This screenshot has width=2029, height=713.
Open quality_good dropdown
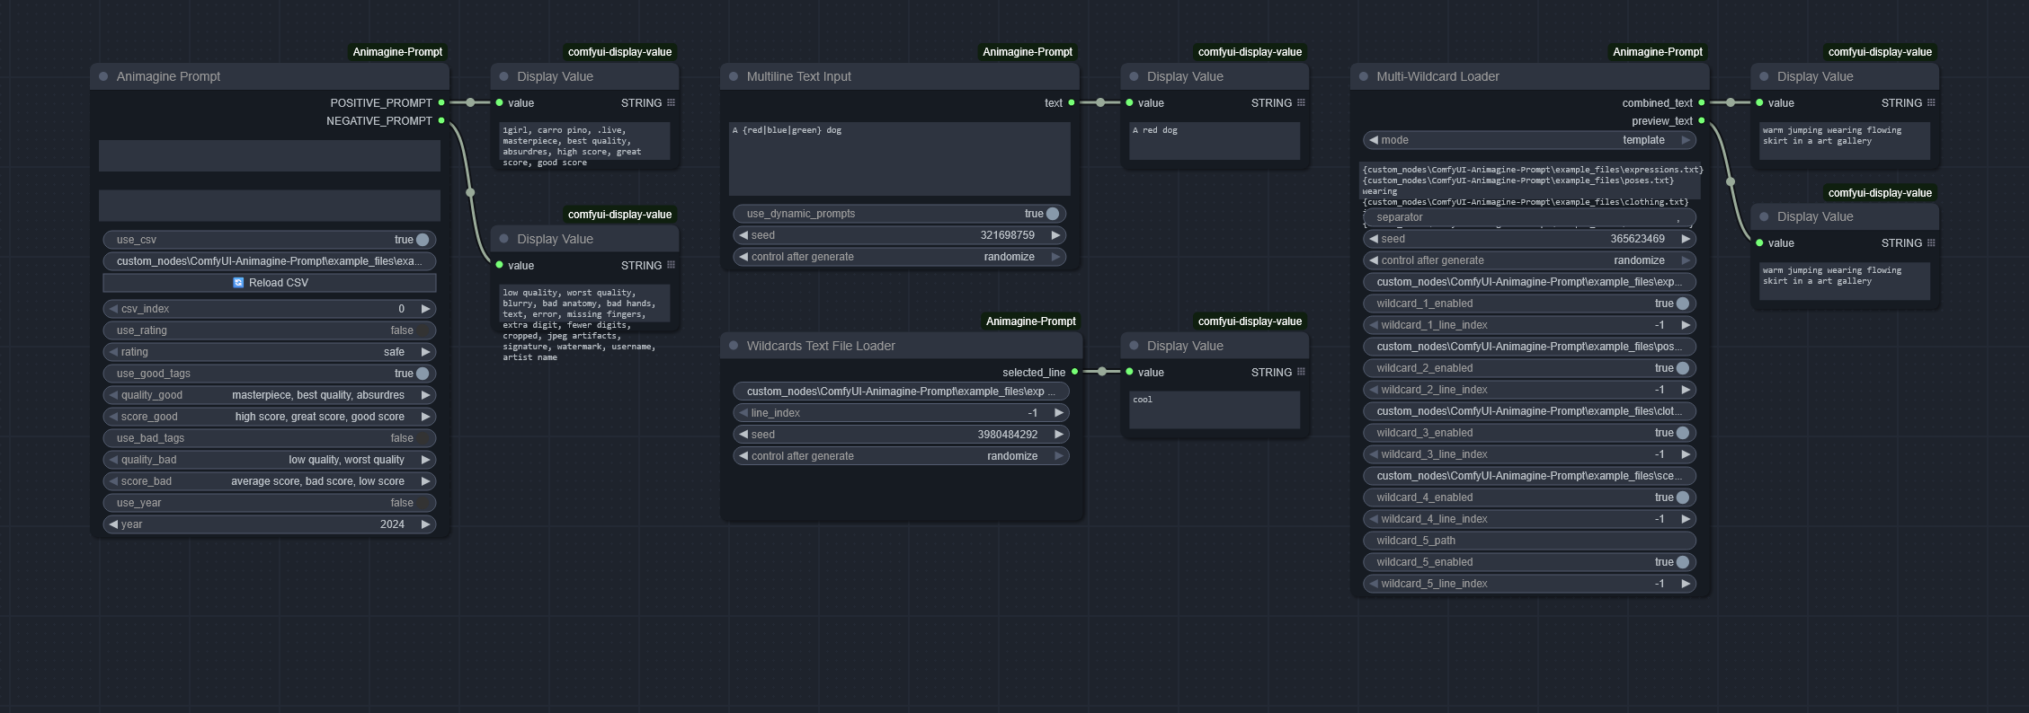point(270,395)
